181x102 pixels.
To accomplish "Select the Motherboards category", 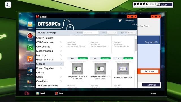I will [45, 51].
